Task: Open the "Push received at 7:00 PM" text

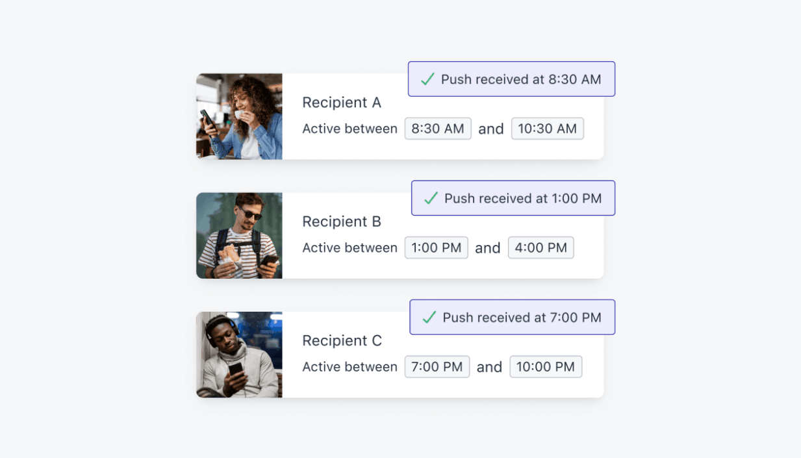Action: tap(522, 317)
